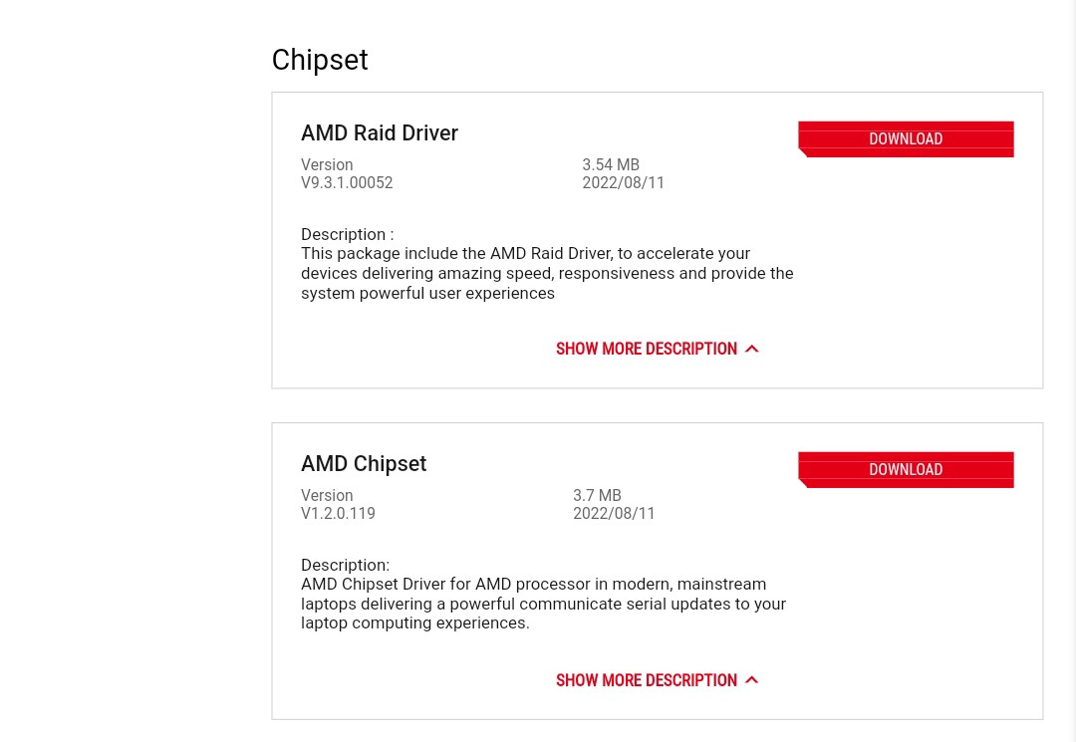Click the AMD Chipset description paragraph
Image resolution: width=1076 pixels, height=742 pixels.
tap(543, 604)
